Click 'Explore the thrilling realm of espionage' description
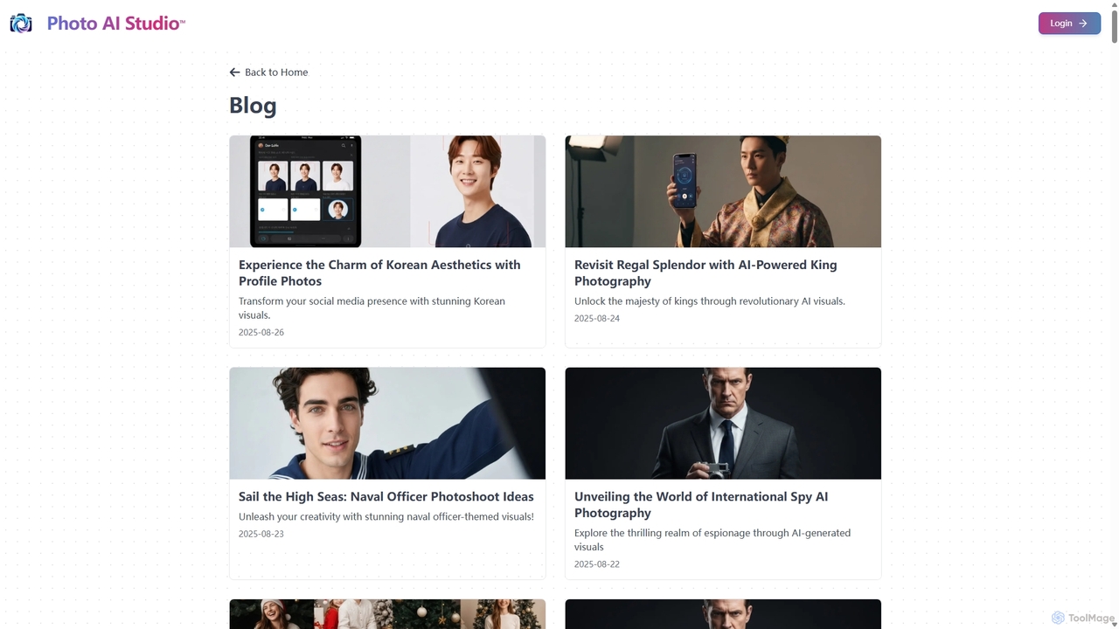1119x629 pixels. (x=712, y=540)
